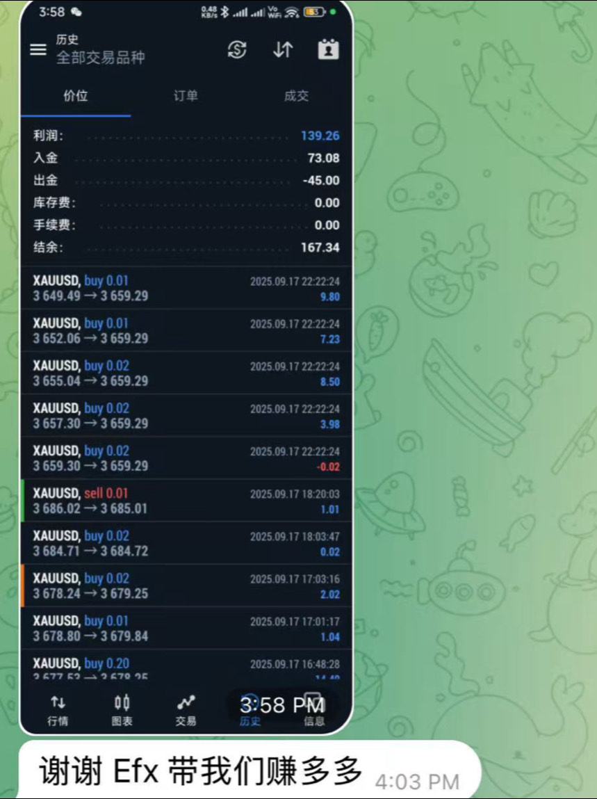Open XAUUSD buy 0.01 trade at 3649.49
The height and width of the screenshot is (799, 597).
click(x=186, y=288)
